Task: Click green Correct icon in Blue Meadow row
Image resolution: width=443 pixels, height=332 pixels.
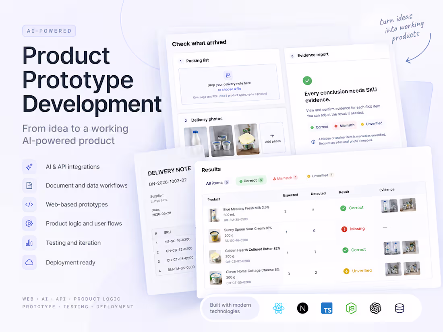Action: click(343, 208)
